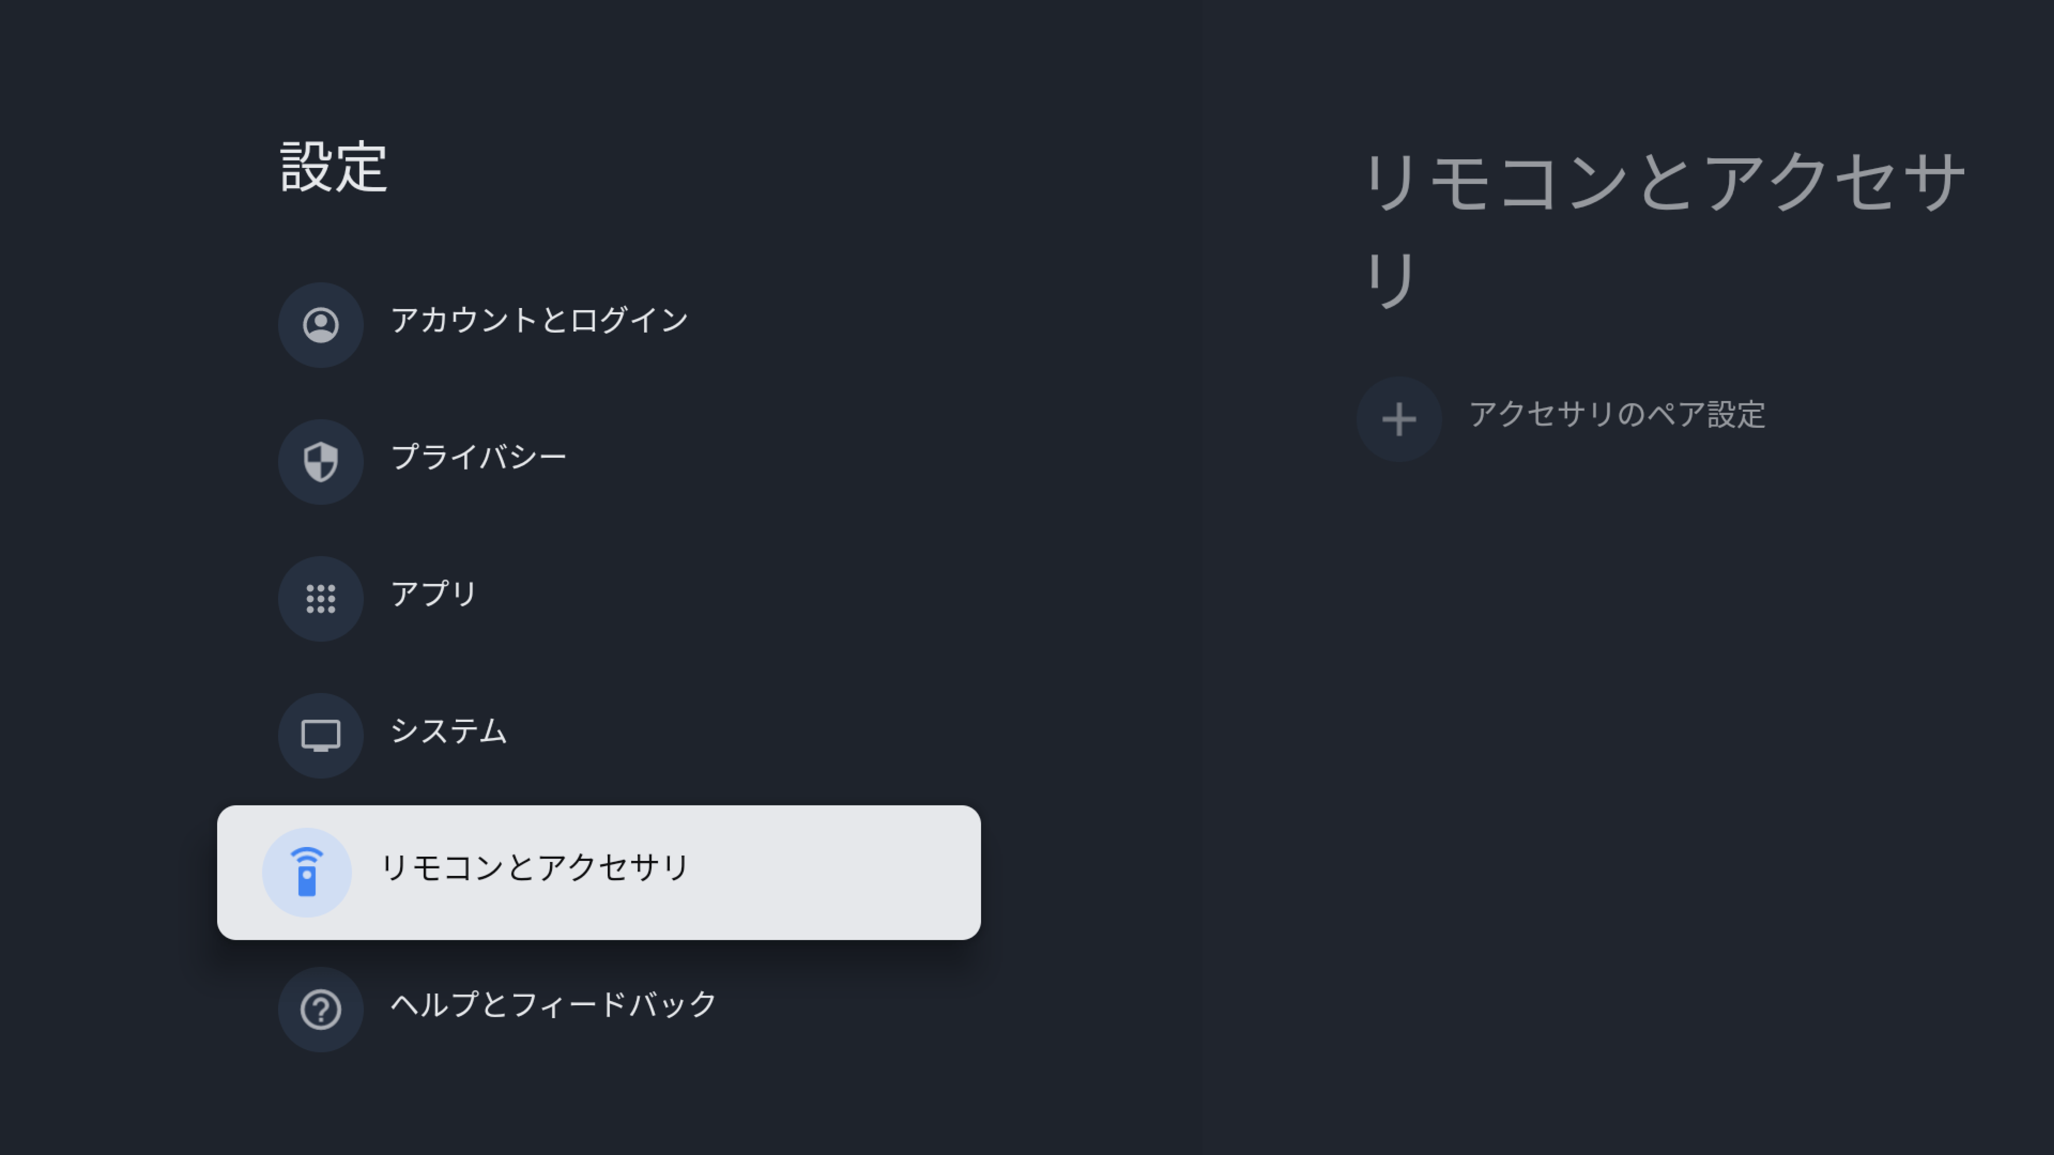Open アカウントとログイン settings
Viewport: 2054px width, 1155px height.
coord(539,320)
